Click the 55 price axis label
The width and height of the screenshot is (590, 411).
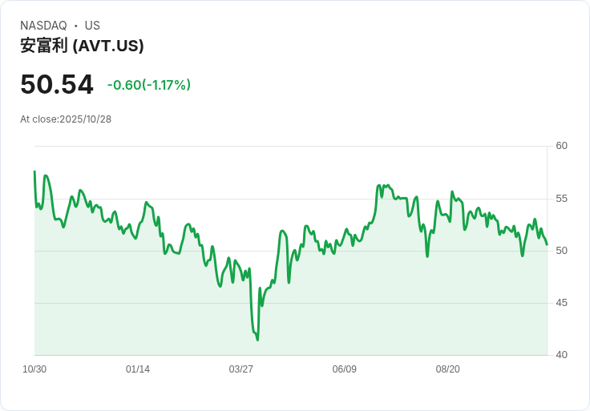561,199
